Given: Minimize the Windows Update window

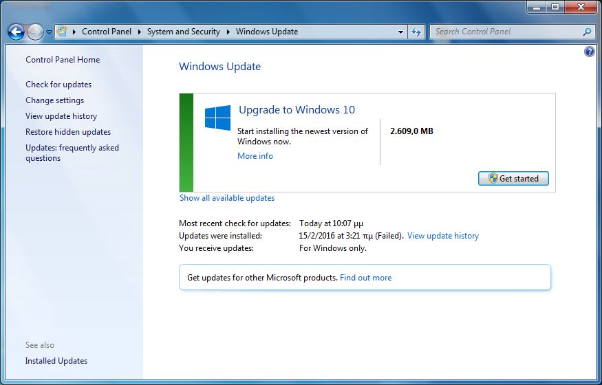Looking at the screenshot, I should tap(537, 8).
